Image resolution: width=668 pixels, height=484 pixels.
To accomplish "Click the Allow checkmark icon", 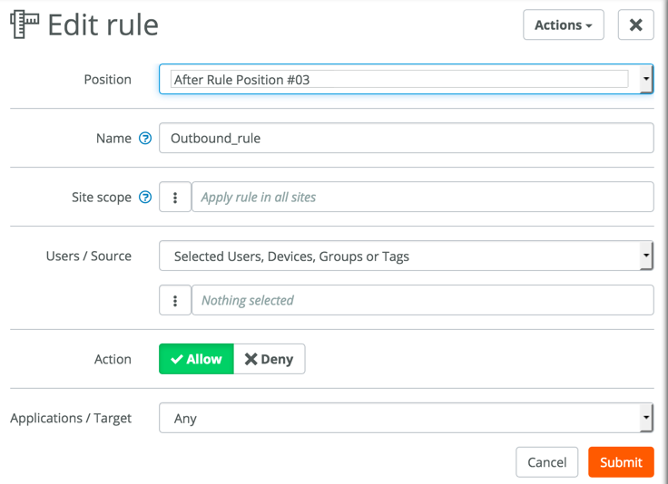I will [177, 360].
